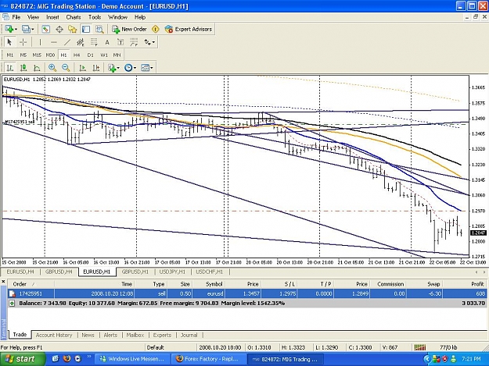489x366 pixels.
Task: Expand the Profiles dropdown arrow
Action: tap(32, 29)
